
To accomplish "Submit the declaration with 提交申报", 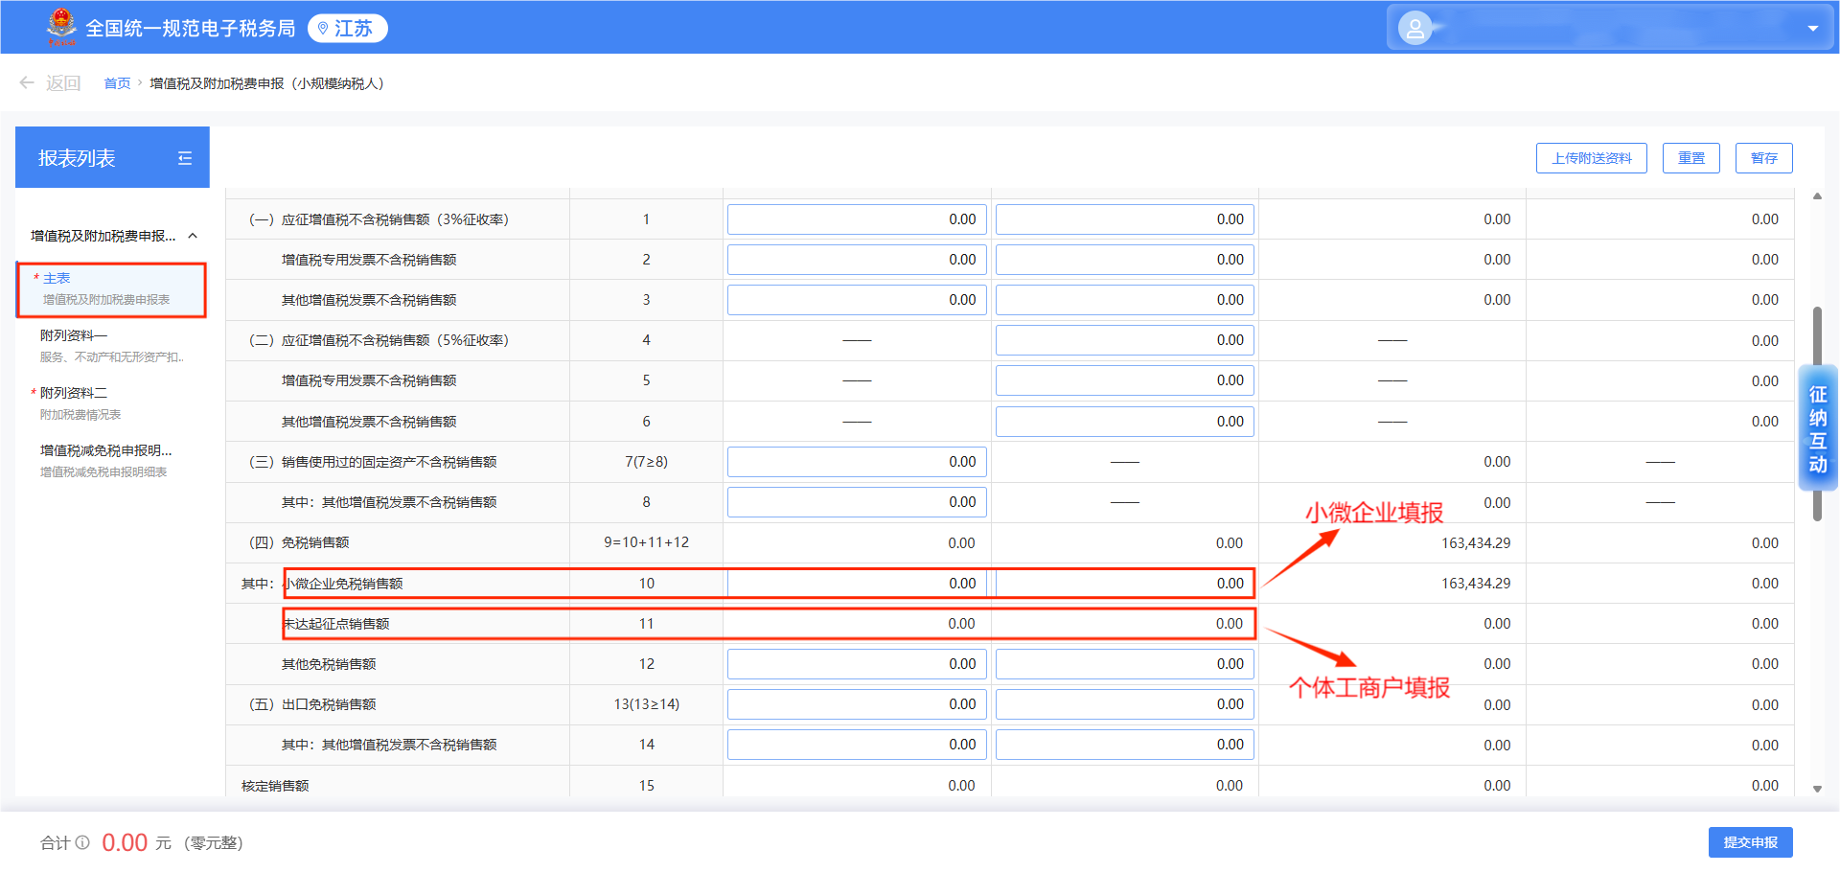I will (1750, 842).
